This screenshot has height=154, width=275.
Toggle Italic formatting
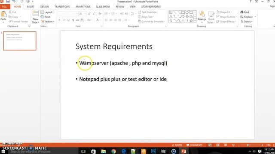tap(64, 20)
